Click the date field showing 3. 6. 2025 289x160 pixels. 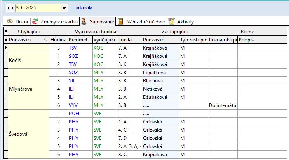38,8
